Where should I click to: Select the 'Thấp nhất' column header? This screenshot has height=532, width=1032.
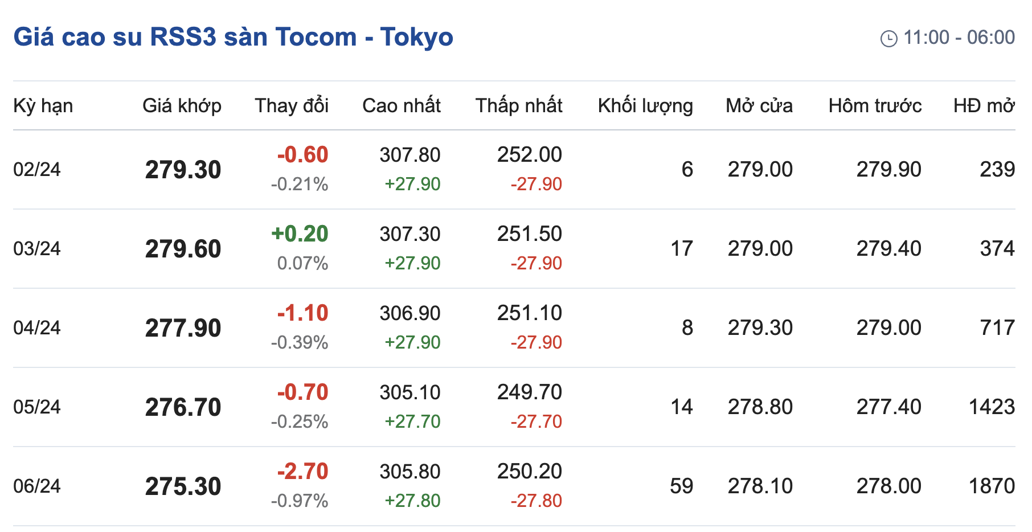[519, 106]
